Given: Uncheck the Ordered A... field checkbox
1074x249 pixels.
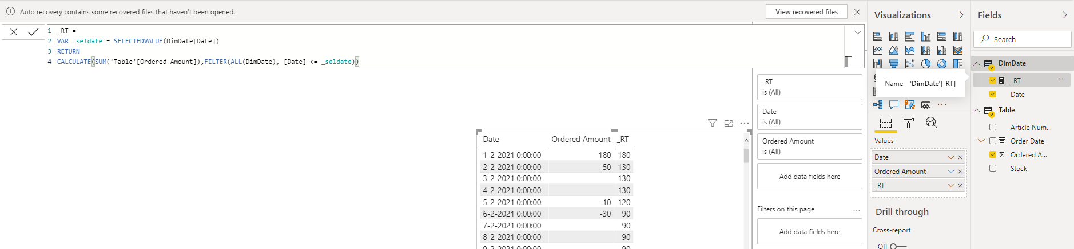Looking at the screenshot, I should pyautogui.click(x=993, y=154).
